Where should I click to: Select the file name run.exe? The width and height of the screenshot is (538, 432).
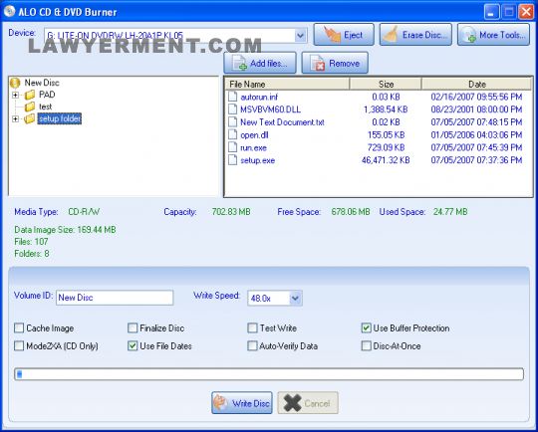coord(253,147)
